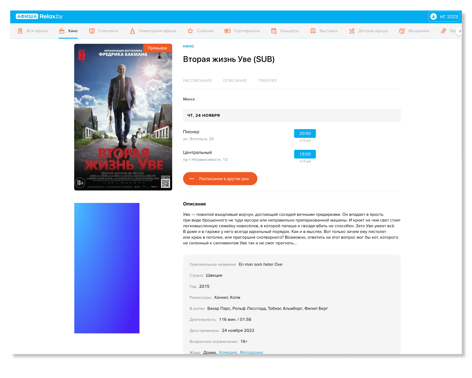This screenshot has height=378, width=472.
Task: Click the Детская афиша rocking horse icon
Action: pos(352,31)
